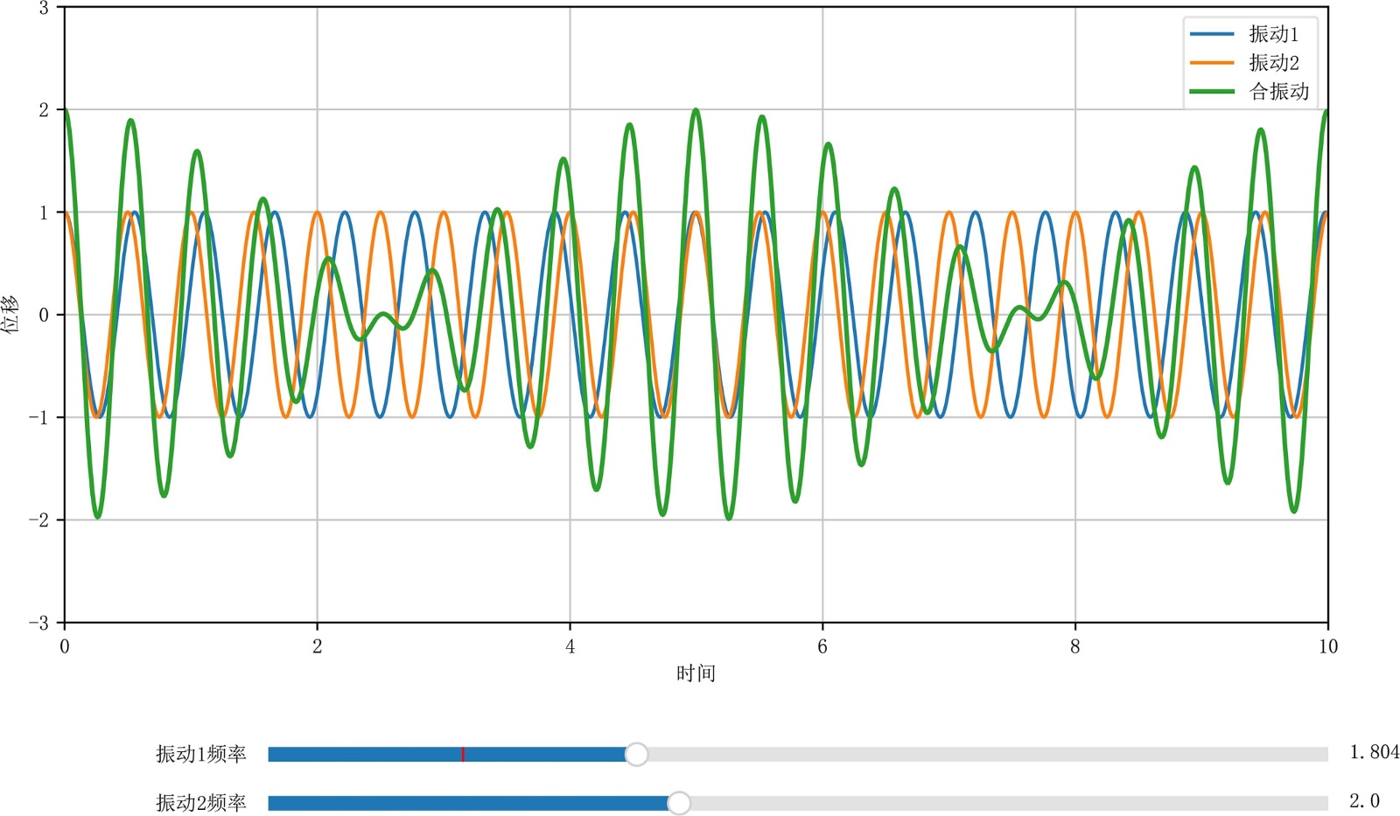Click the 振动2频率 slider handle
The height and width of the screenshot is (816, 1400).
pos(678,803)
